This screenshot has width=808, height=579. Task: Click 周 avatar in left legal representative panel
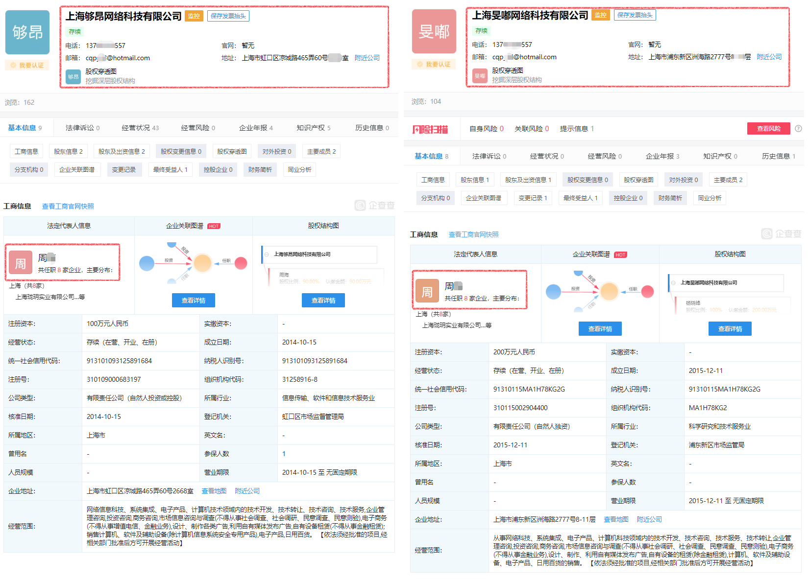coord(21,263)
